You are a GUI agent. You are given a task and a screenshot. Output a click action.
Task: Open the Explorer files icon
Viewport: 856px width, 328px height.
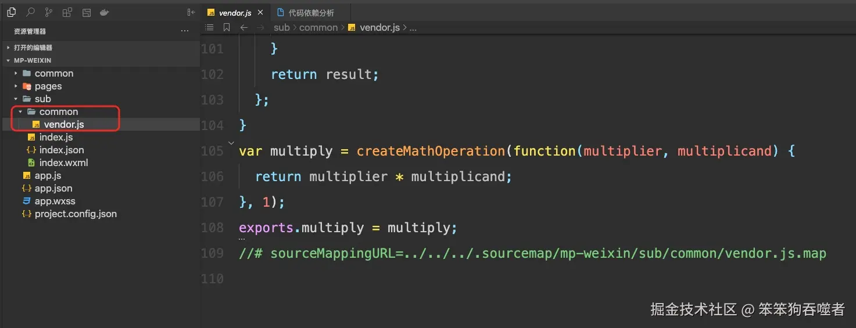[x=11, y=12]
